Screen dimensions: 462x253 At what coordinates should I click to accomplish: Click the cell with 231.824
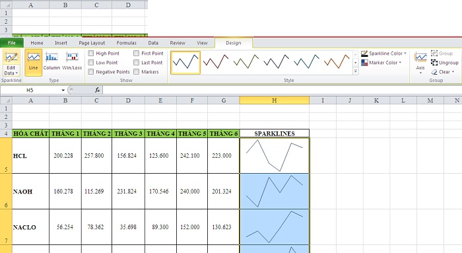point(128,192)
